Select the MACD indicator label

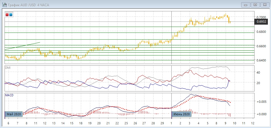pyautogui.click(x=9, y=95)
